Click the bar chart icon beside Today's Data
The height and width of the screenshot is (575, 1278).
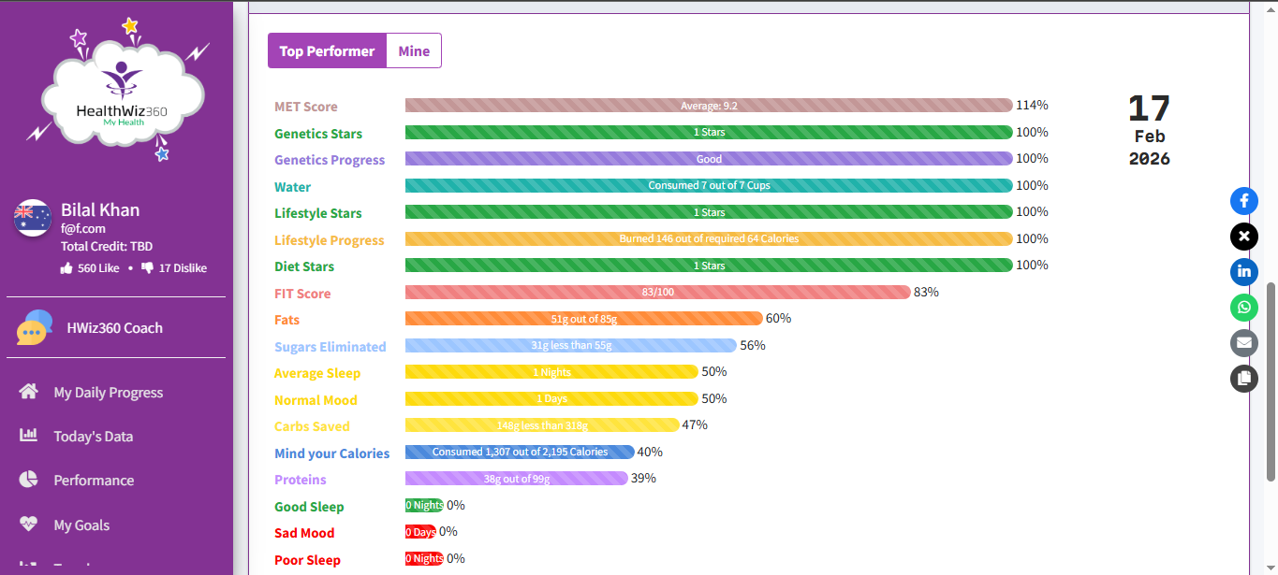(29, 436)
